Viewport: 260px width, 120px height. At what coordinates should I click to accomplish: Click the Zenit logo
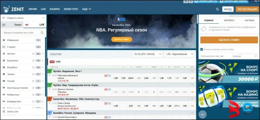point(13,9)
